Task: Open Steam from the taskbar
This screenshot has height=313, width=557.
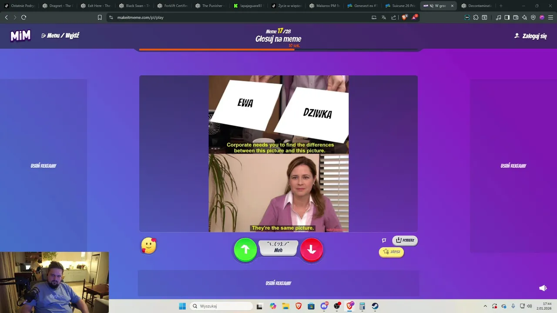Action: (x=375, y=306)
